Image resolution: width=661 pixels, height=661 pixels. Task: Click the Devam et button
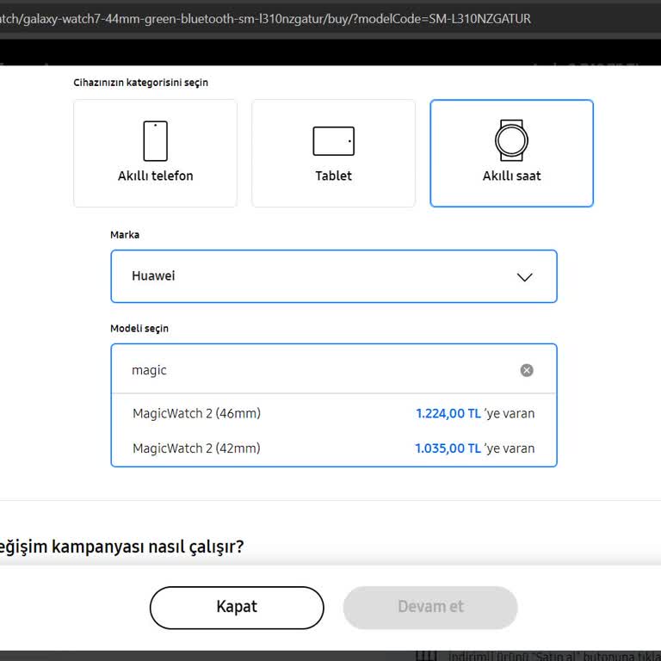tap(430, 607)
